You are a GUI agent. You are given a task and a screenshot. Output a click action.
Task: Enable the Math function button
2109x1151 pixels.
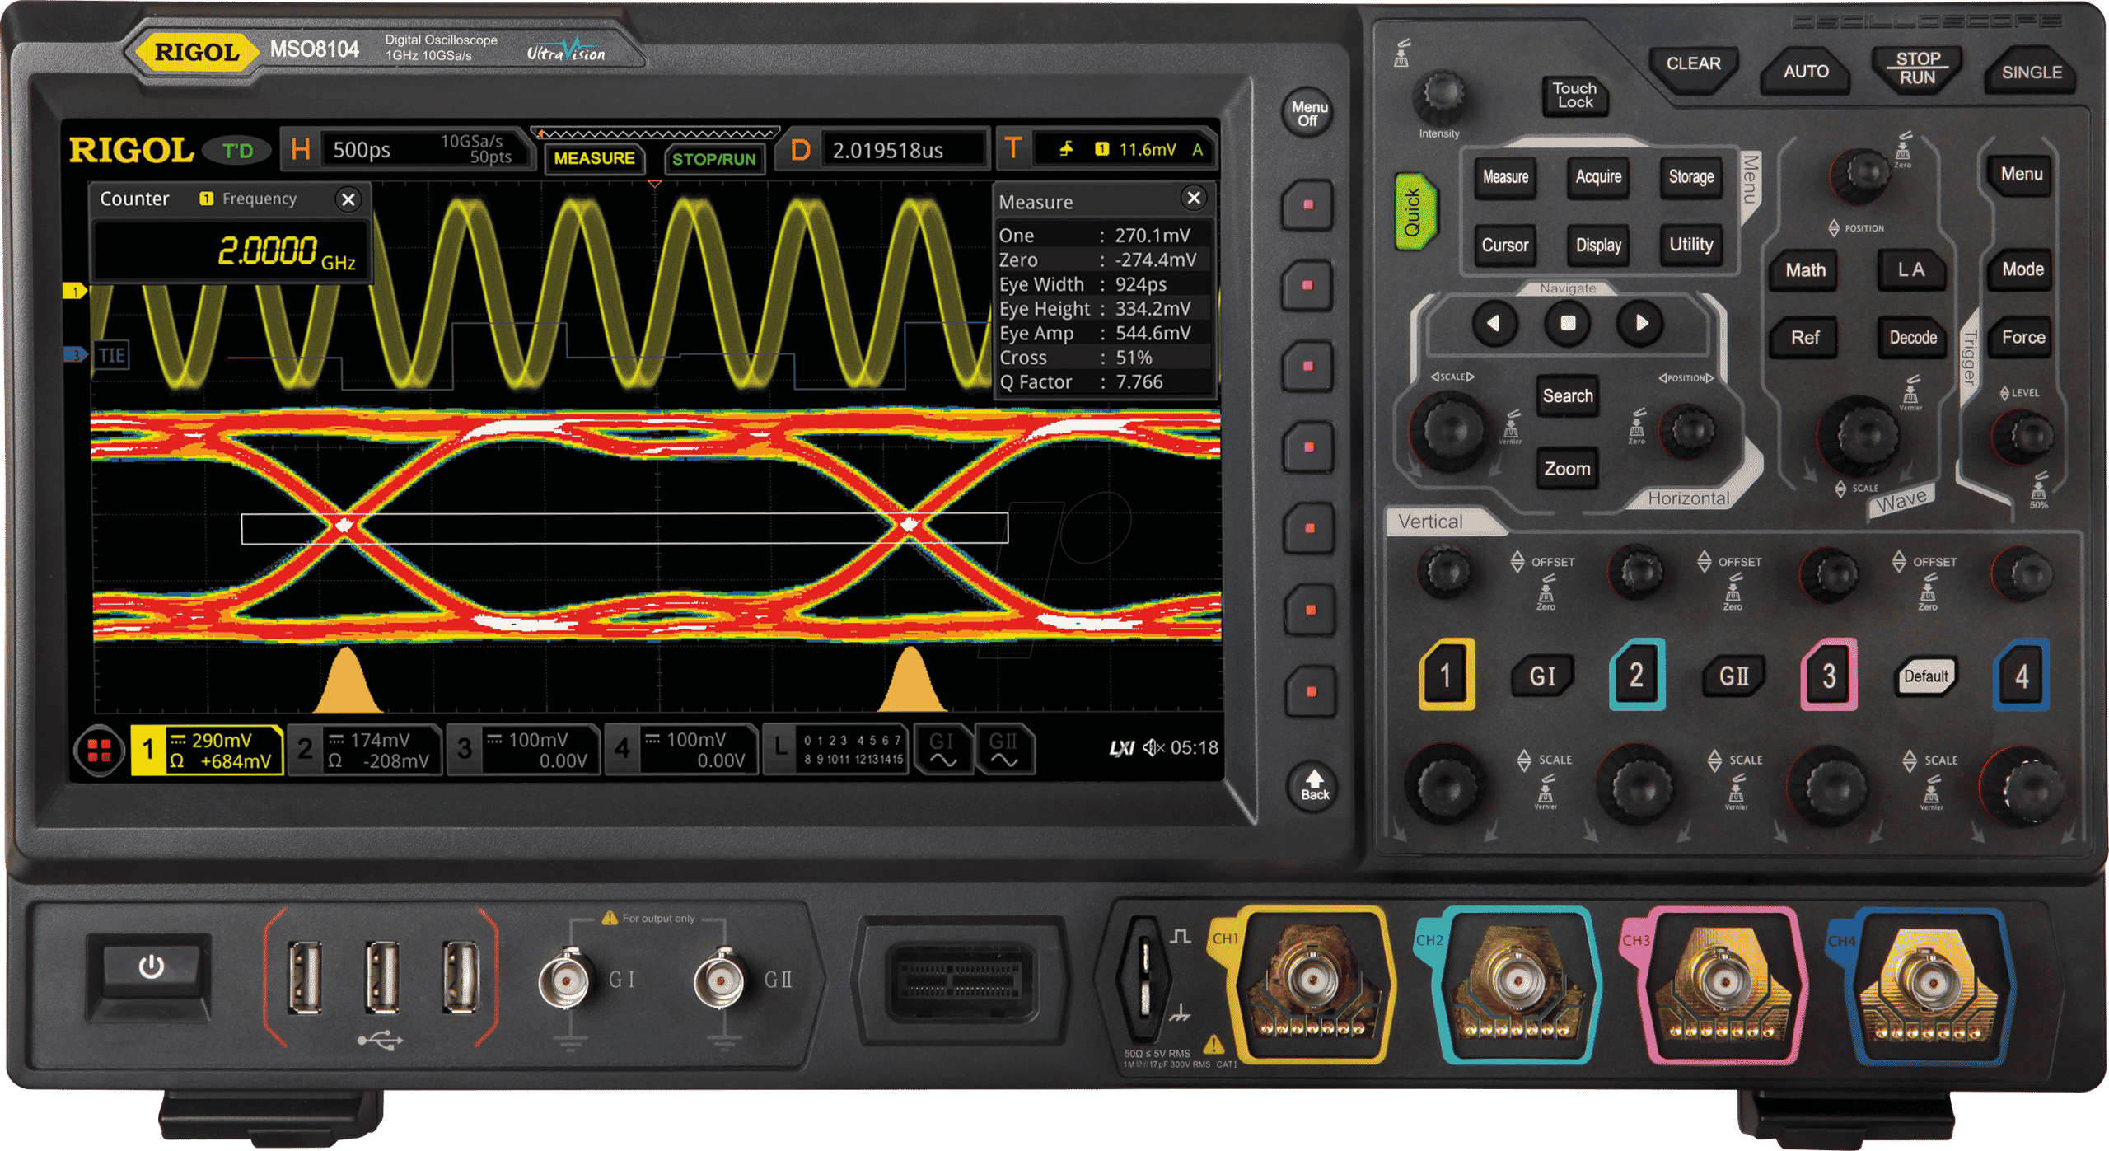pos(1805,270)
